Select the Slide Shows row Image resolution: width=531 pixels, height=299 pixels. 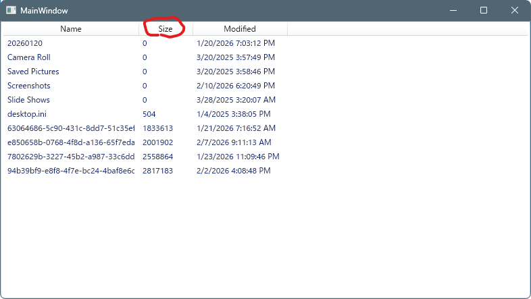point(28,100)
